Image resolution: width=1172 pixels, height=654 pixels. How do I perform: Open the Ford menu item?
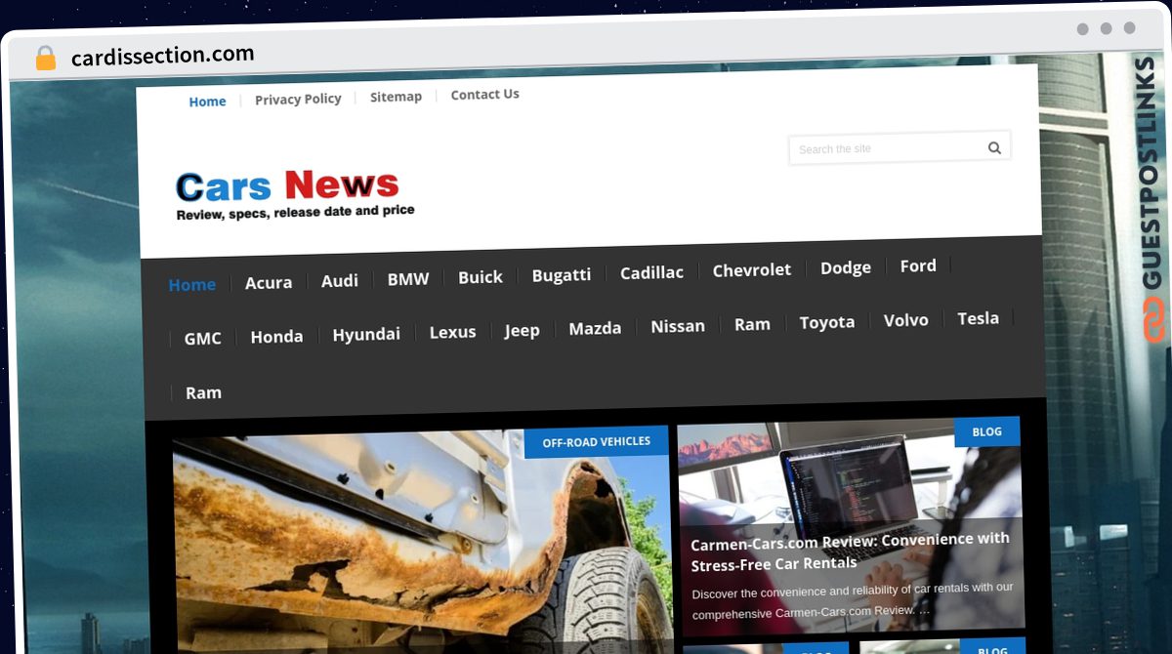click(x=918, y=266)
